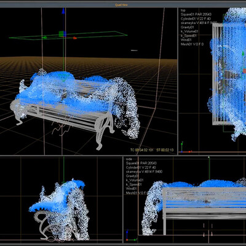Click the 'side' viewport label
The width and height of the screenshot is (246, 246).
(x=129, y=159)
